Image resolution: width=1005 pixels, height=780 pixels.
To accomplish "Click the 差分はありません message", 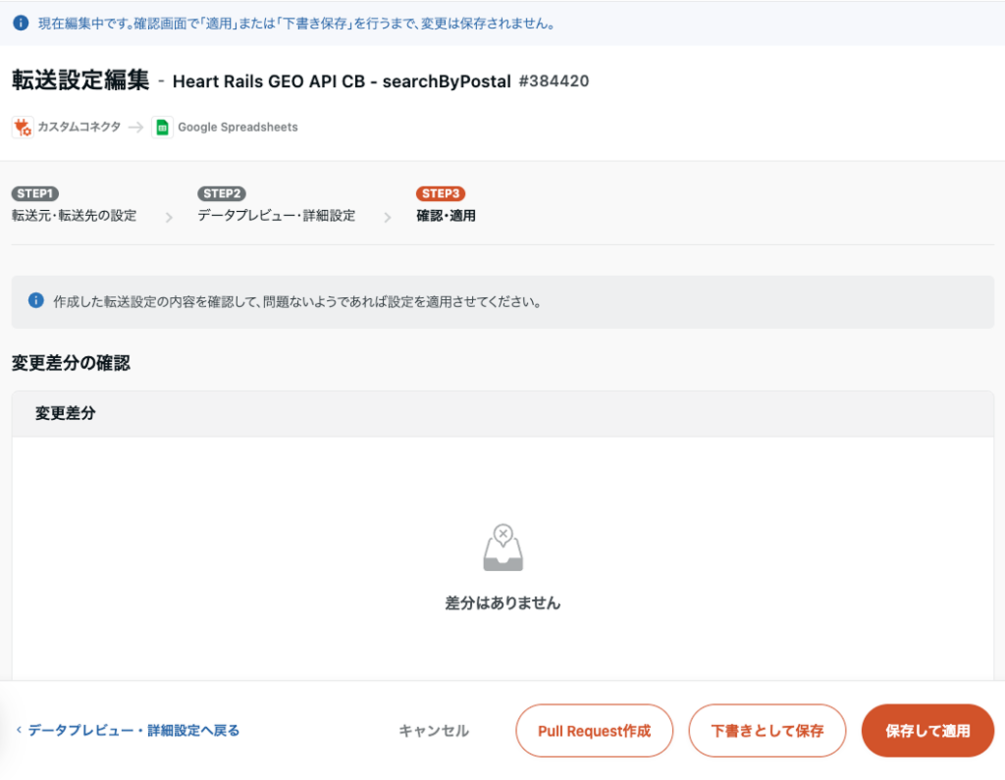I will pos(502,603).
